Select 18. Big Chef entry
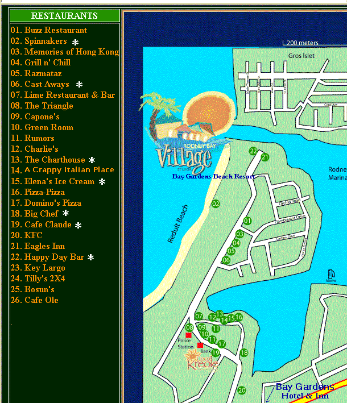Viewport: 347px width, 403px height. [35, 214]
